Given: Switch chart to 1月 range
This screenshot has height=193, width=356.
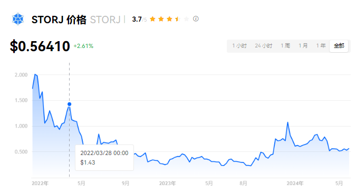Looking at the screenshot, I should pyautogui.click(x=303, y=46).
